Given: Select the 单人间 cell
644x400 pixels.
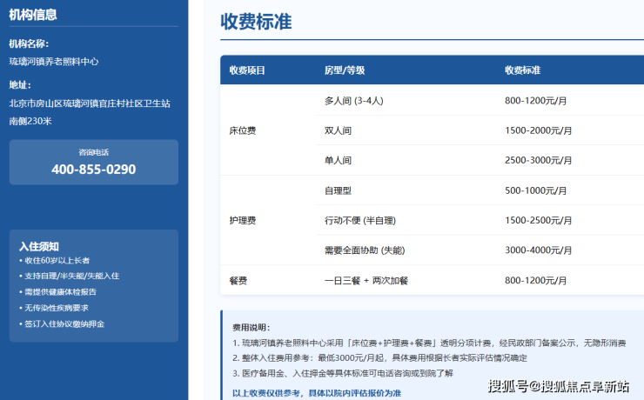Looking at the screenshot, I should click(338, 160).
